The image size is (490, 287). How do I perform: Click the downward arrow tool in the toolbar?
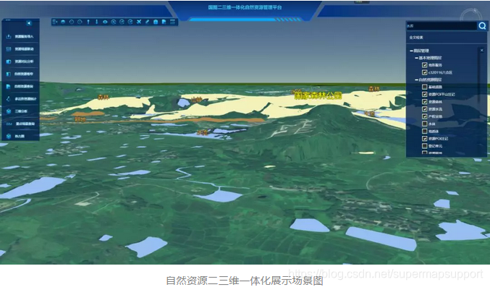pos(96,22)
